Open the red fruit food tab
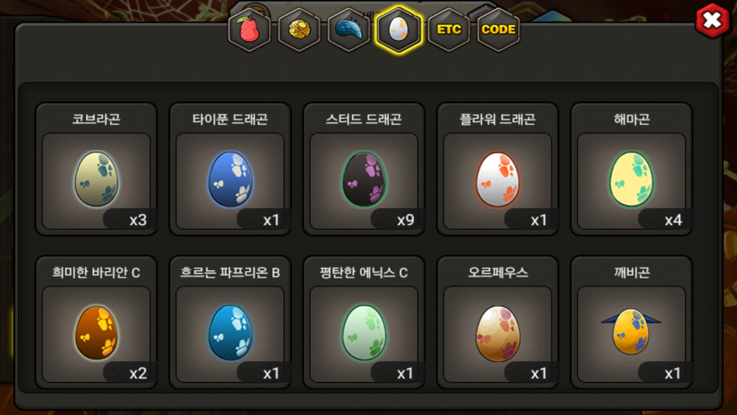 pos(250,30)
